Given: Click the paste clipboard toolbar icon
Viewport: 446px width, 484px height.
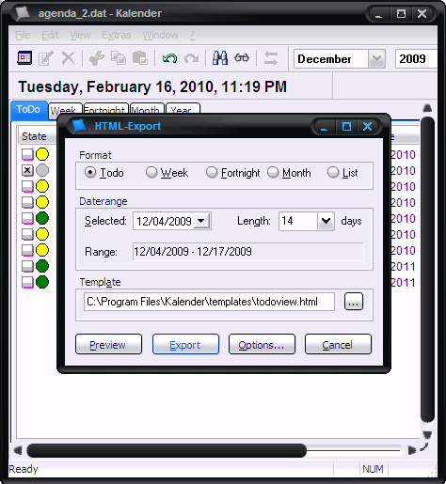Looking at the screenshot, I should (x=140, y=58).
